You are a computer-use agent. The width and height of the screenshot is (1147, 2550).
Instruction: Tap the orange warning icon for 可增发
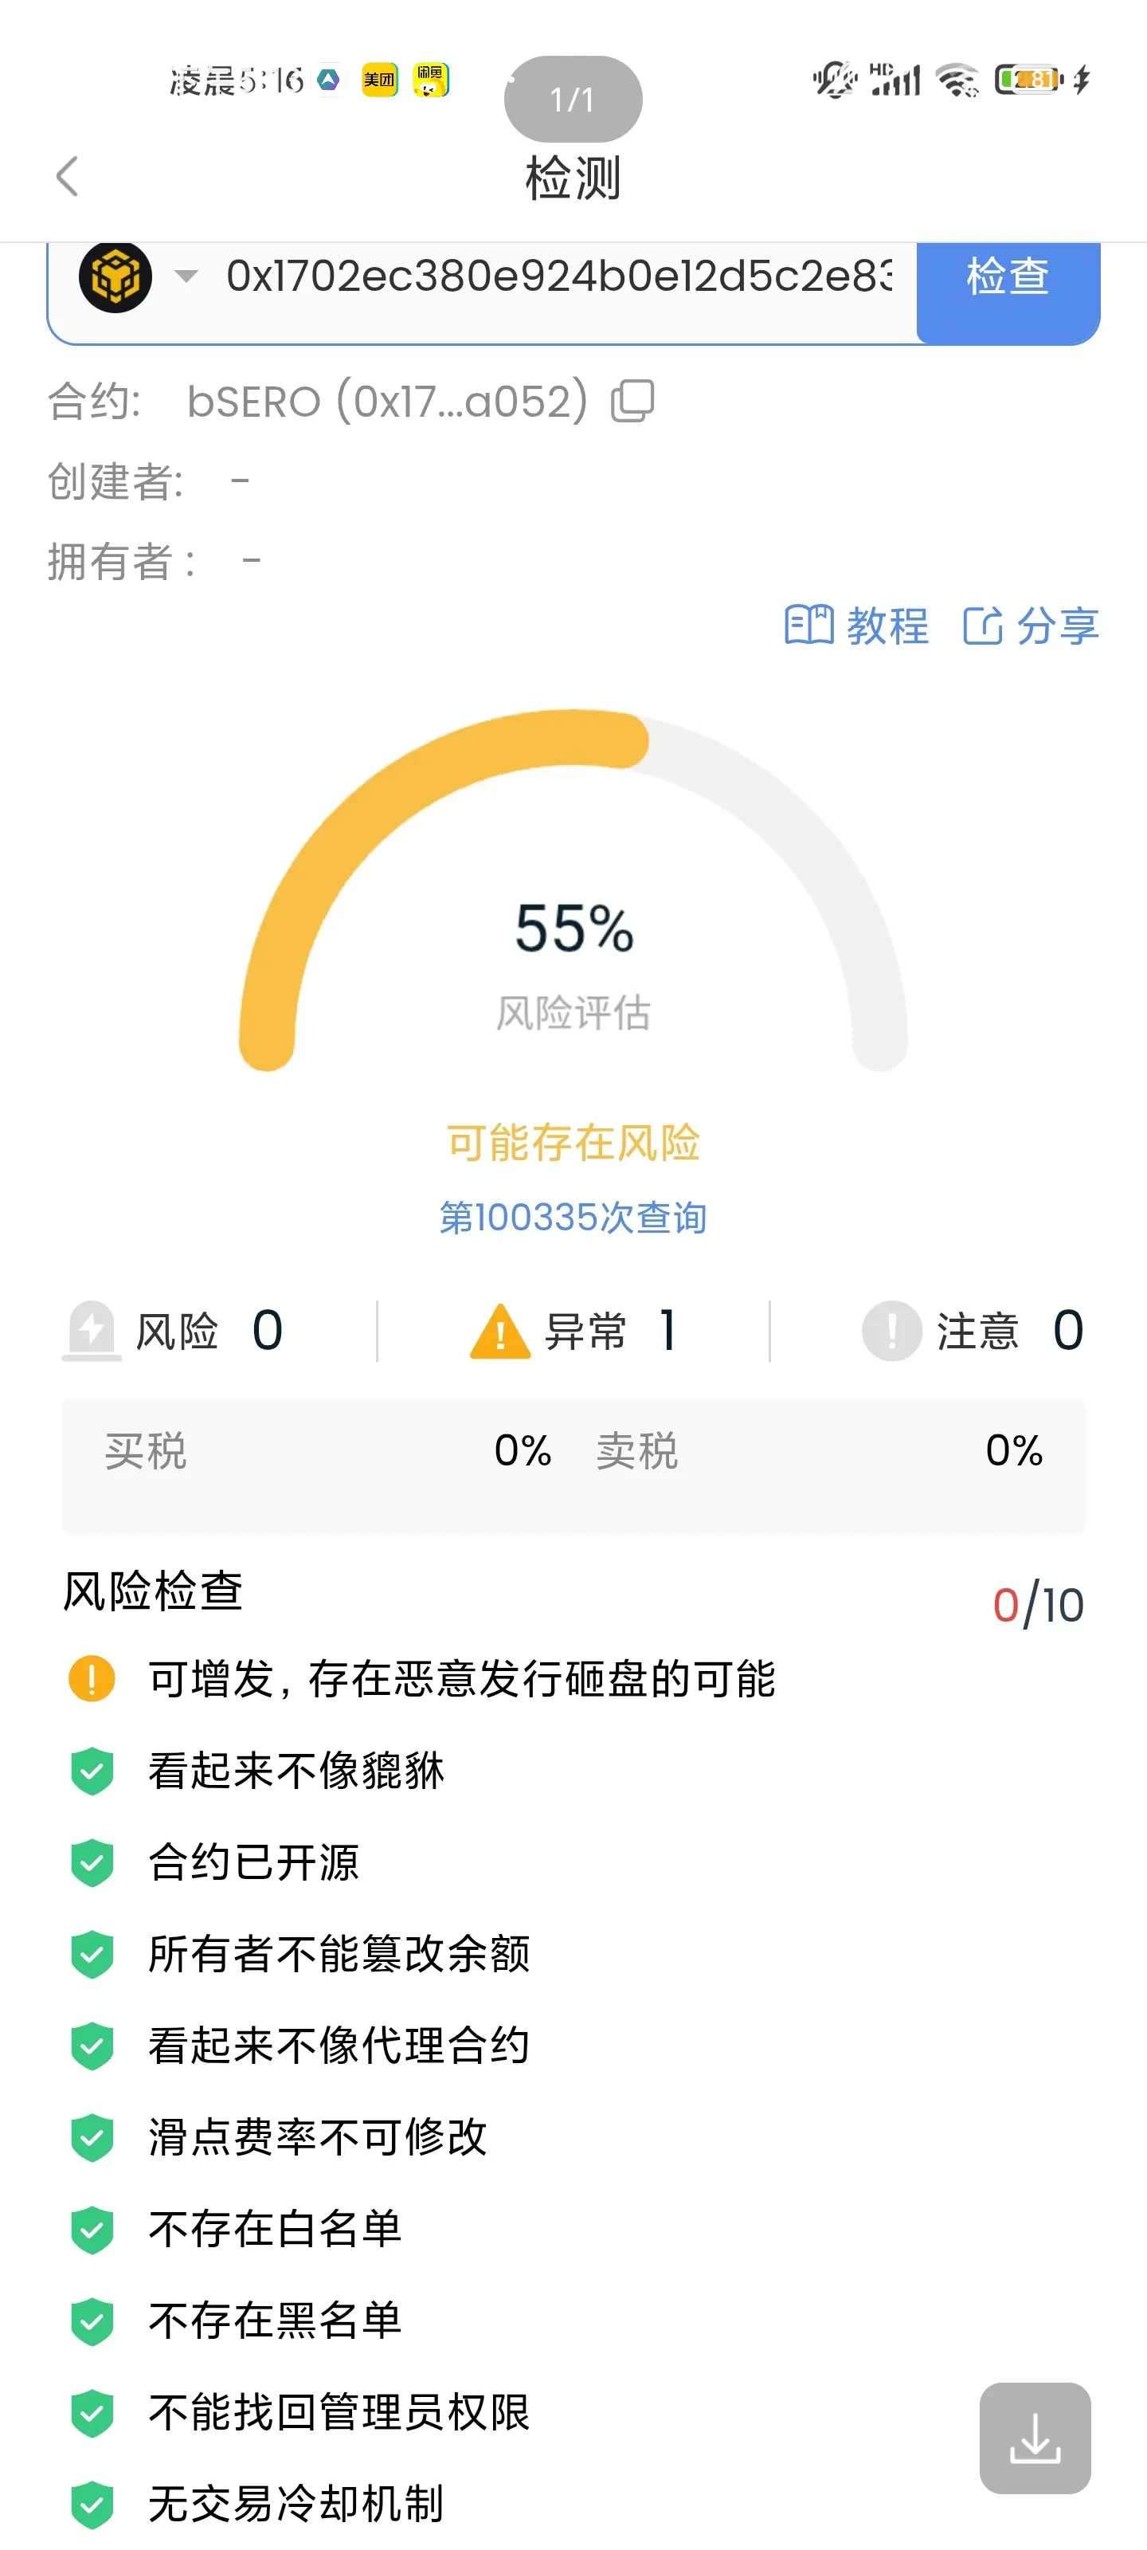click(x=92, y=1679)
